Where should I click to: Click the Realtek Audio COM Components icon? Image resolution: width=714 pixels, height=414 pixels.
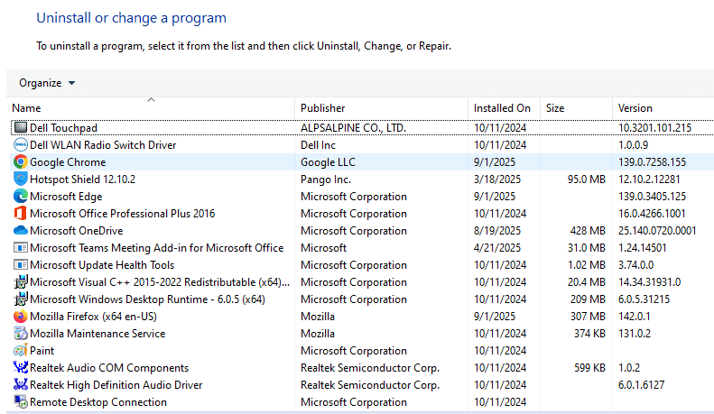21,368
